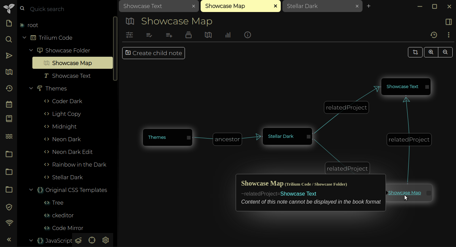
Task: Open note info ribbon icon
Action: coord(248,35)
